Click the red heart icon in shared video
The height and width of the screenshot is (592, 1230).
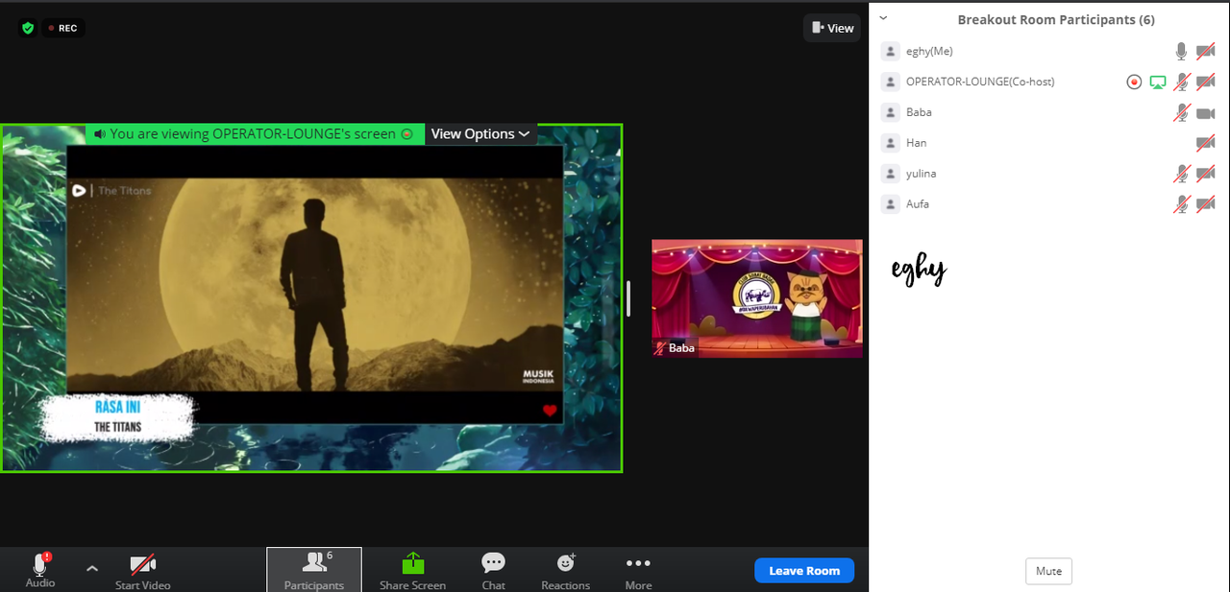click(550, 411)
